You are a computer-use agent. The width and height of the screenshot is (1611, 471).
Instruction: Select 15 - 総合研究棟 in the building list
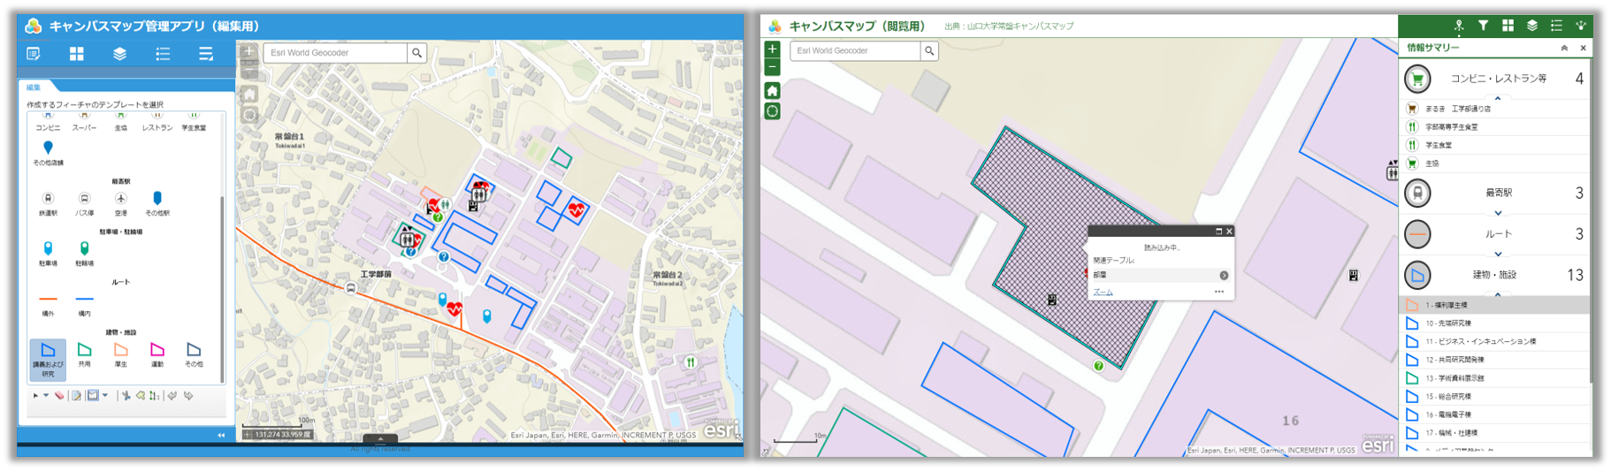[x=1495, y=397]
